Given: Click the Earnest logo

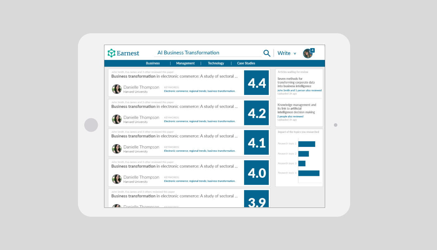Looking at the screenshot, I should [123, 53].
